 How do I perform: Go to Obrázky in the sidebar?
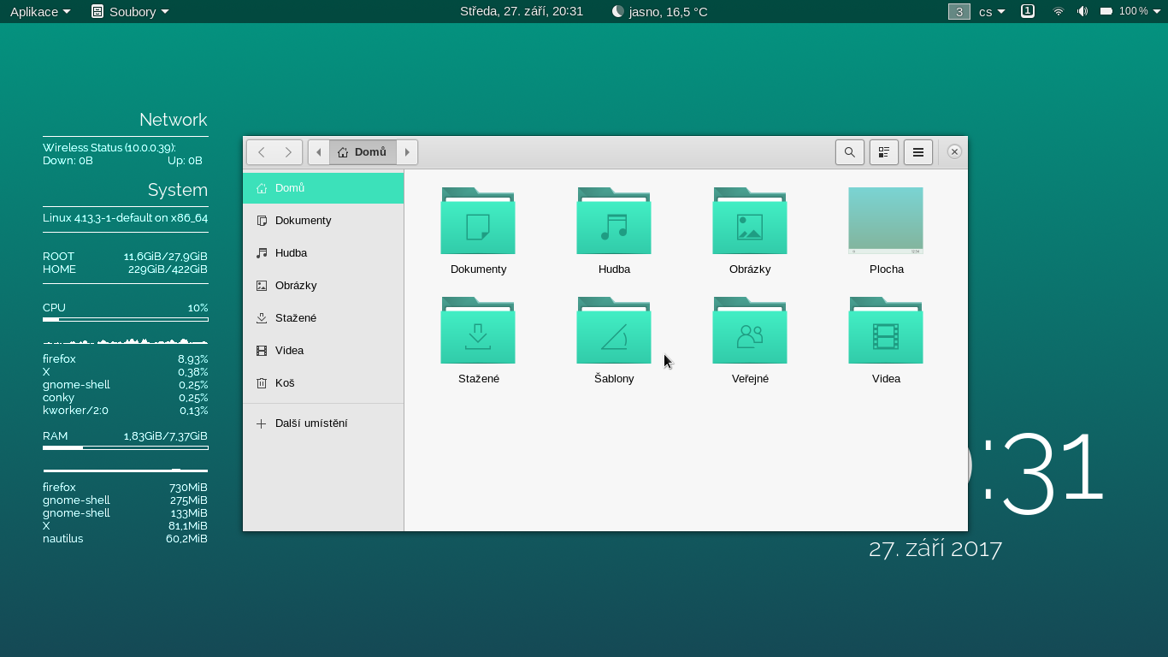click(x=323, y=286)
